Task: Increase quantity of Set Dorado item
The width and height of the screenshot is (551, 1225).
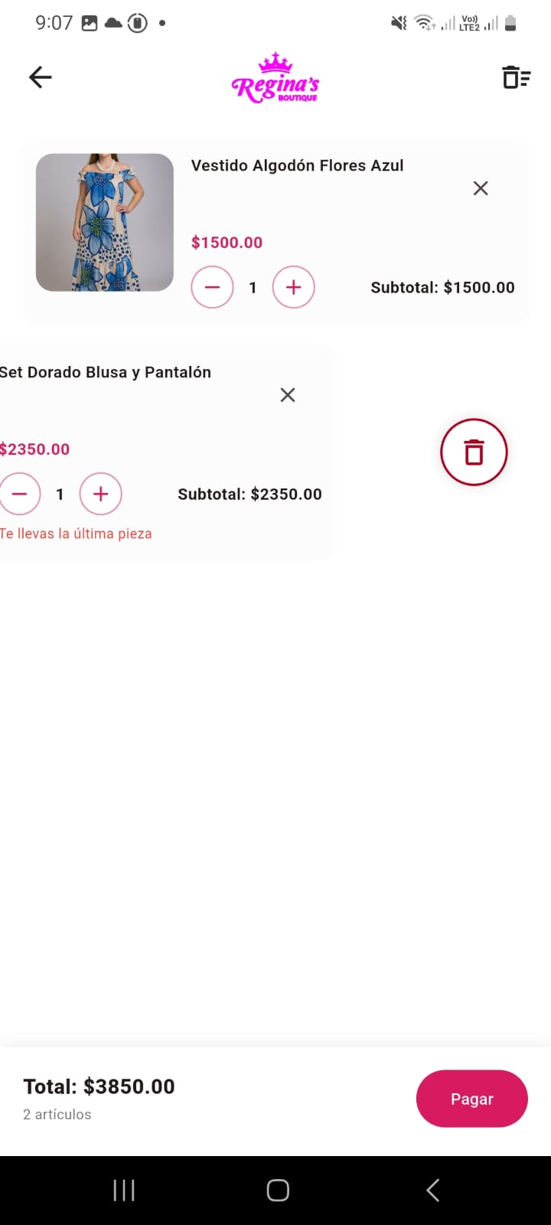Action: [100, 494]
